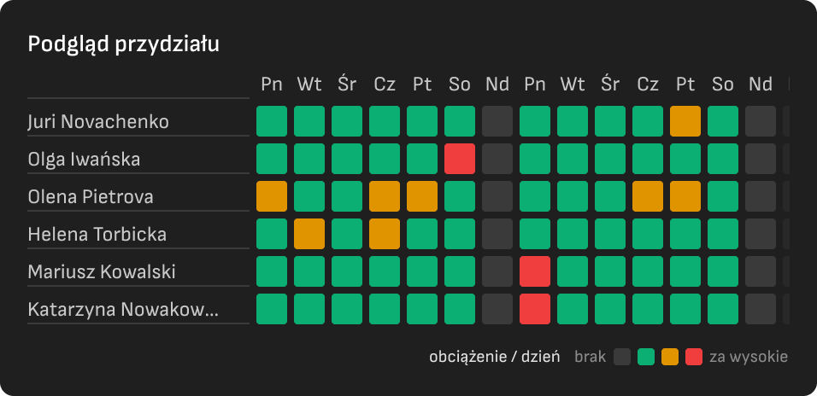817x396 pixels.
Task: Select the second 'So' column header
Action: pyautogui.click(x=723, y=84)
